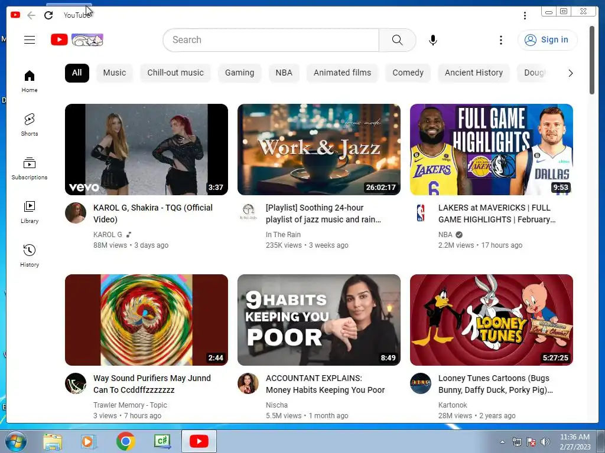Open Way Sound Purifiers video title
Viewport: 605px width, 453px height.
click(x=152, y=384)
